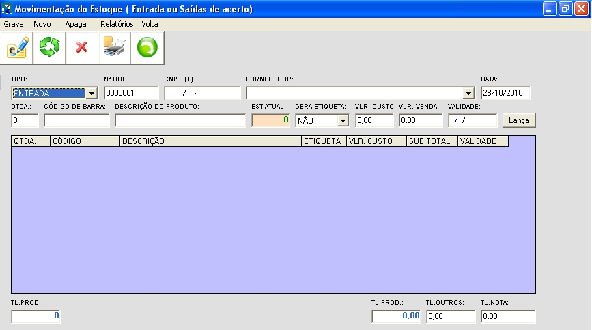Screen dimensions: 592x330
Task: Click the TL.OUTROS total field
Action: pyautogui.click(x=450, y=317)
